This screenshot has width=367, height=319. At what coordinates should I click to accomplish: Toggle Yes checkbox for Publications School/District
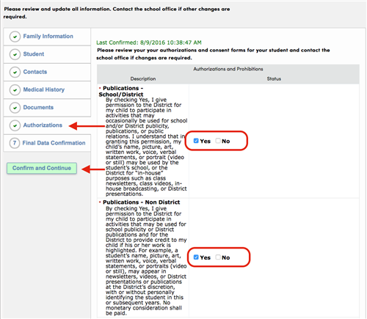[x=196, y=141]
